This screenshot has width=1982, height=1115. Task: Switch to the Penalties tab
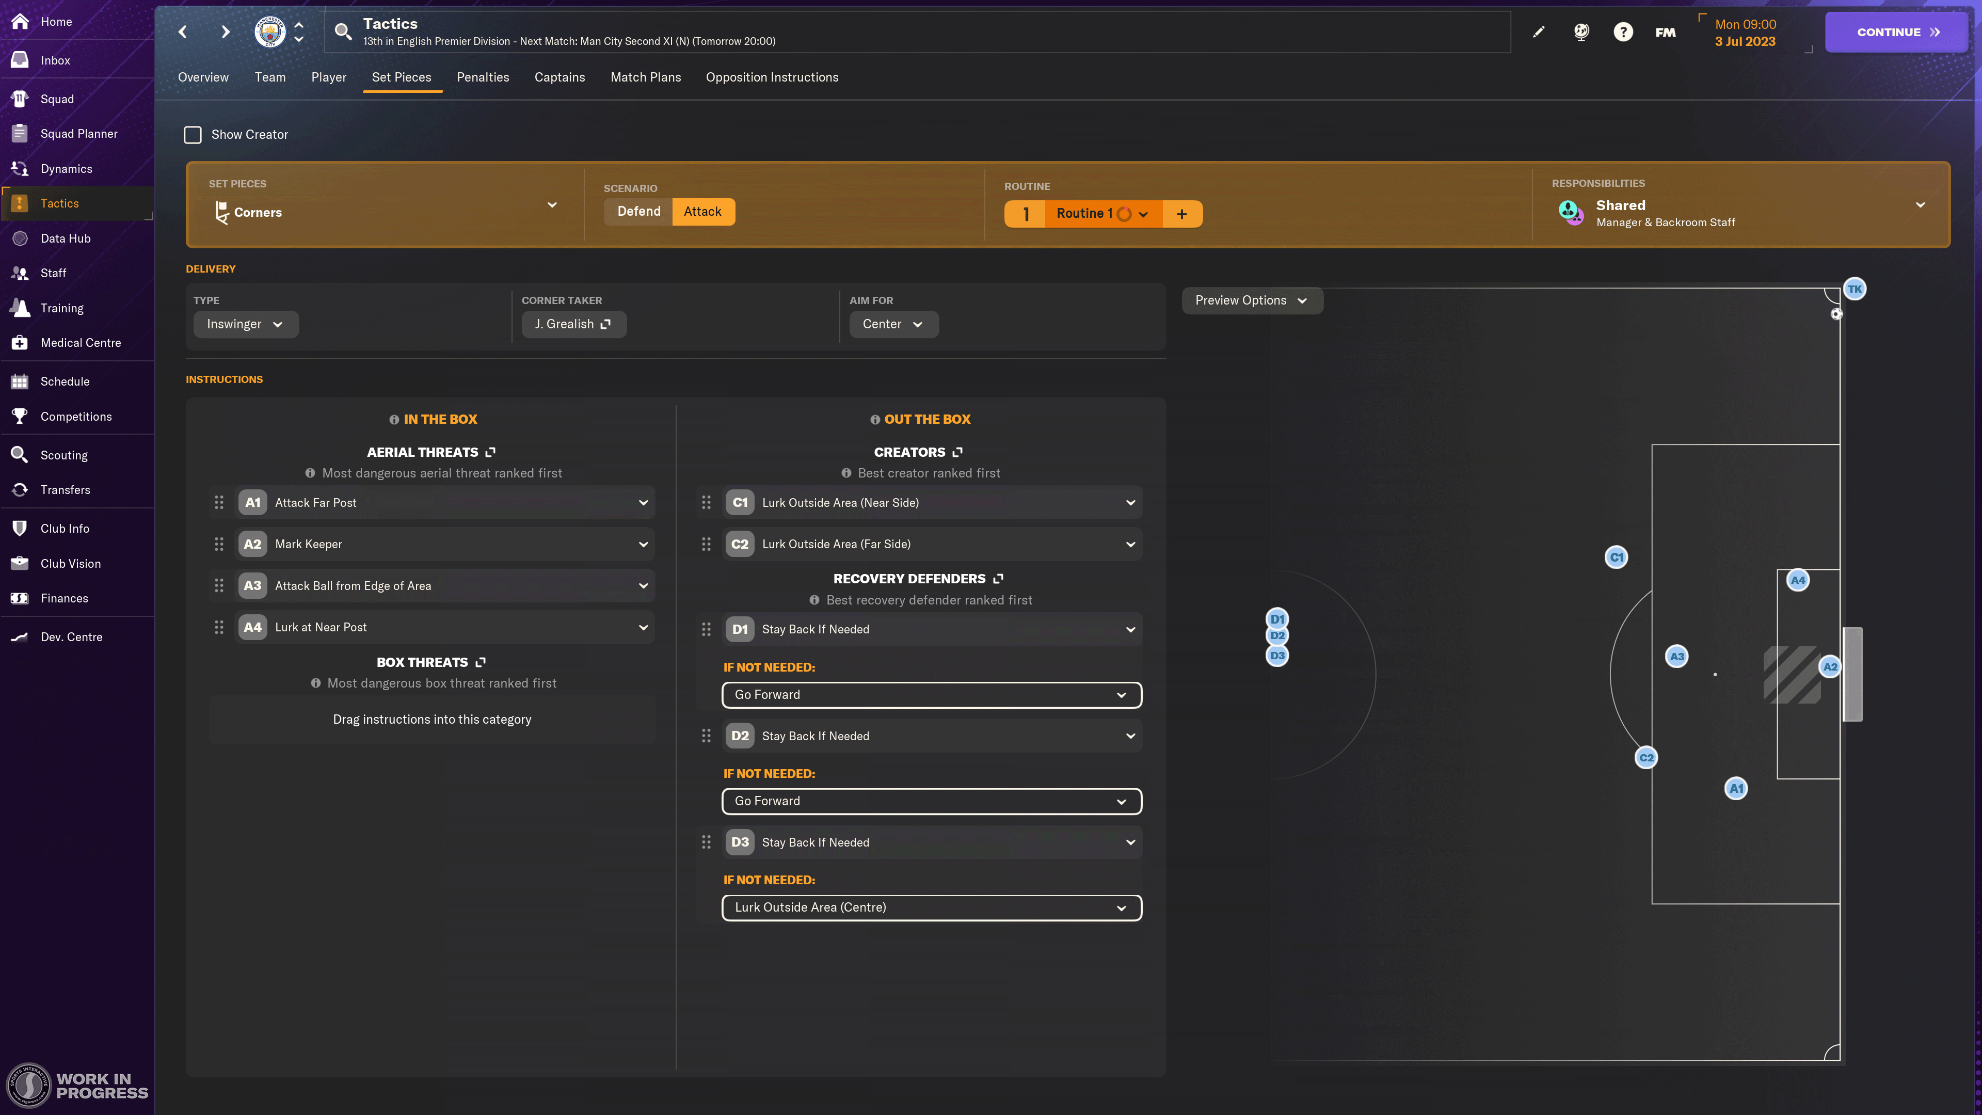[x=483, y=77]
